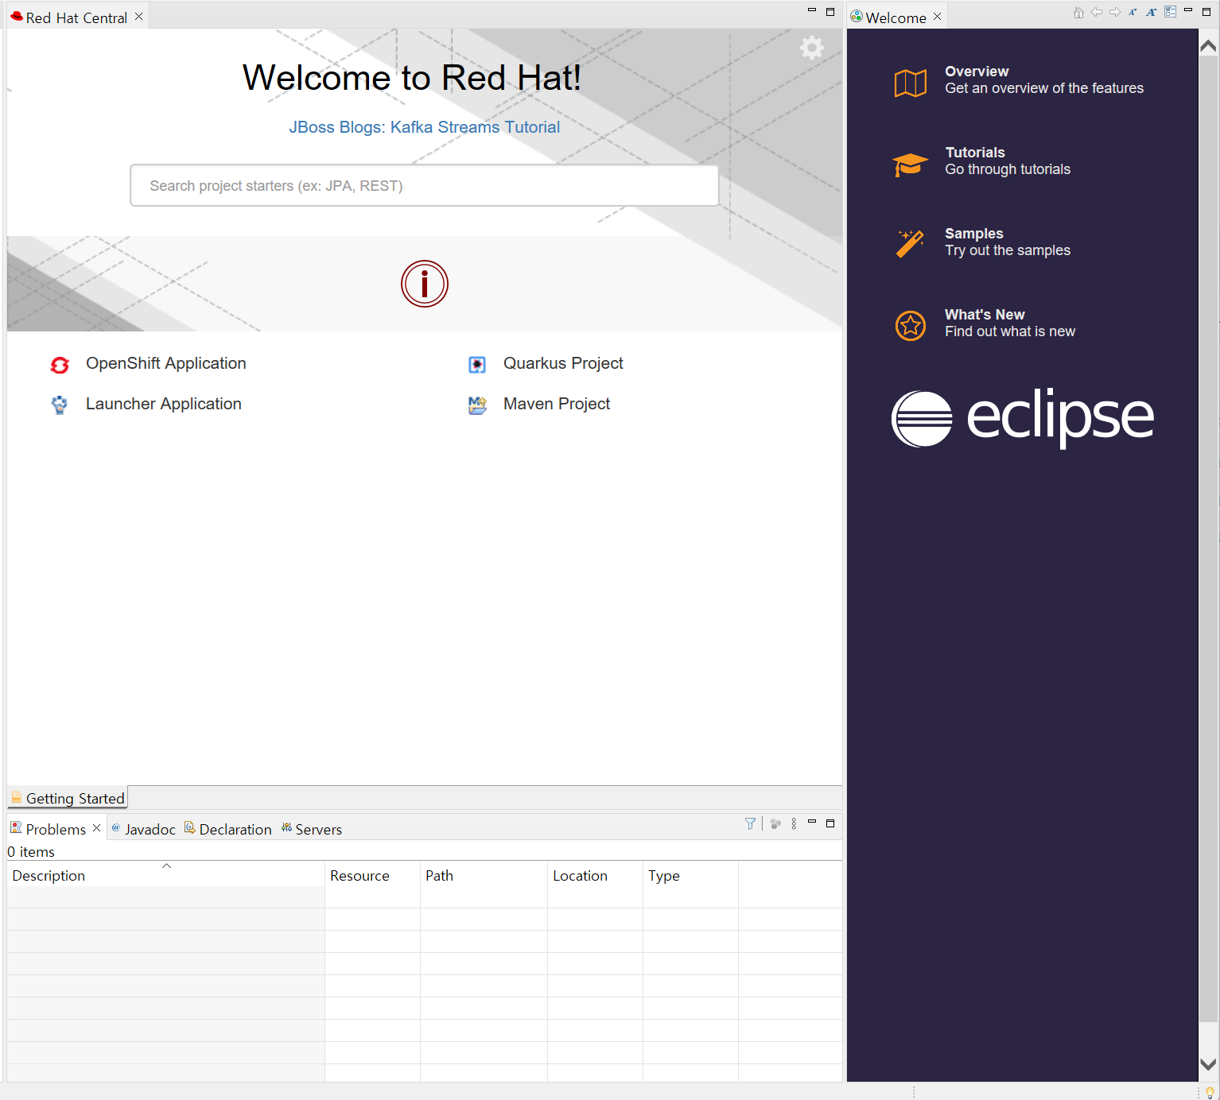Viewport: 1220px width, 1100px height.
Task: Navigate forward in the Welcome view
Action: coord(1115,12)
